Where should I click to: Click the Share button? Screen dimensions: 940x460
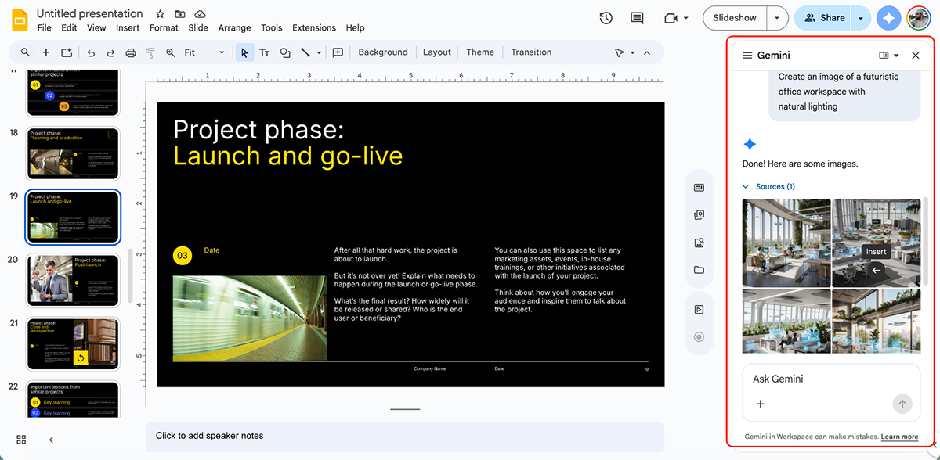click(822, 17)
